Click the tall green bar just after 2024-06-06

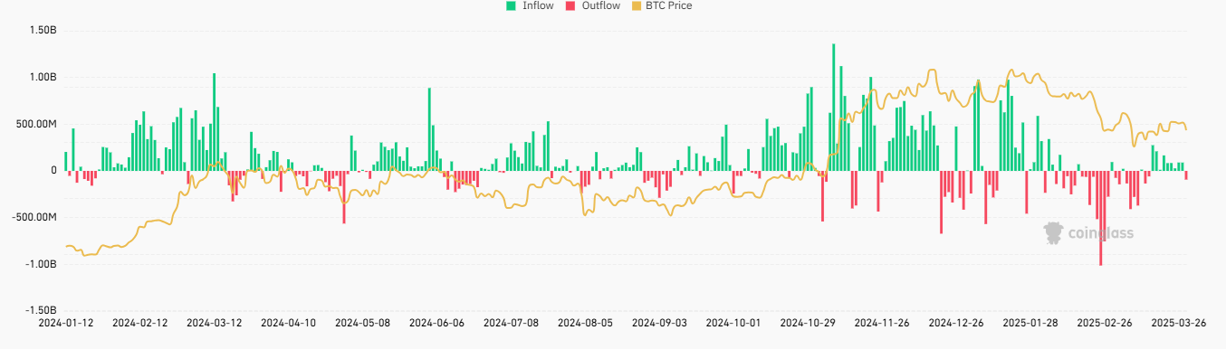[x=429, y=129]
